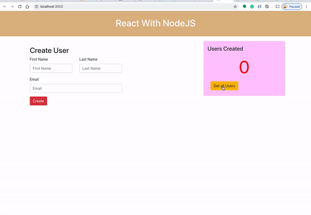This screenshot has width=311, height=215.
Task: Click the React With NodeJS header title
Action: coord(155,23)
